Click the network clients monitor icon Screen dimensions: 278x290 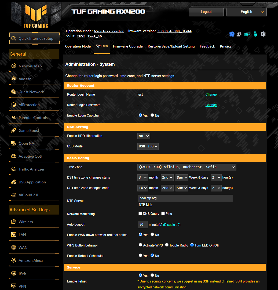coord(247,34)
